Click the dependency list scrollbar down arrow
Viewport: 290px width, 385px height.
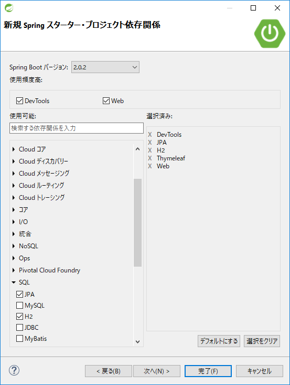click(x=137, y=341)
